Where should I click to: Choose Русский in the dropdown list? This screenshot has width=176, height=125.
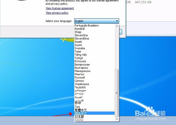pos(95,77)
